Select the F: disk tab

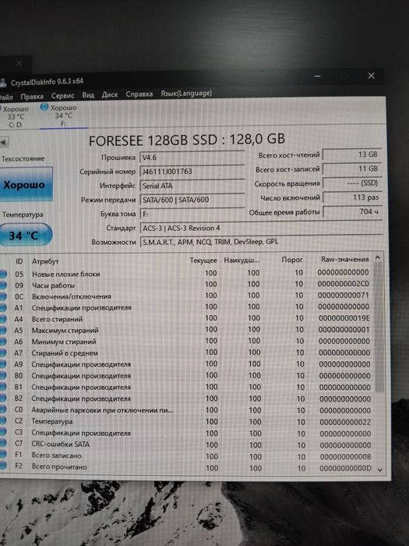point(63,115)
